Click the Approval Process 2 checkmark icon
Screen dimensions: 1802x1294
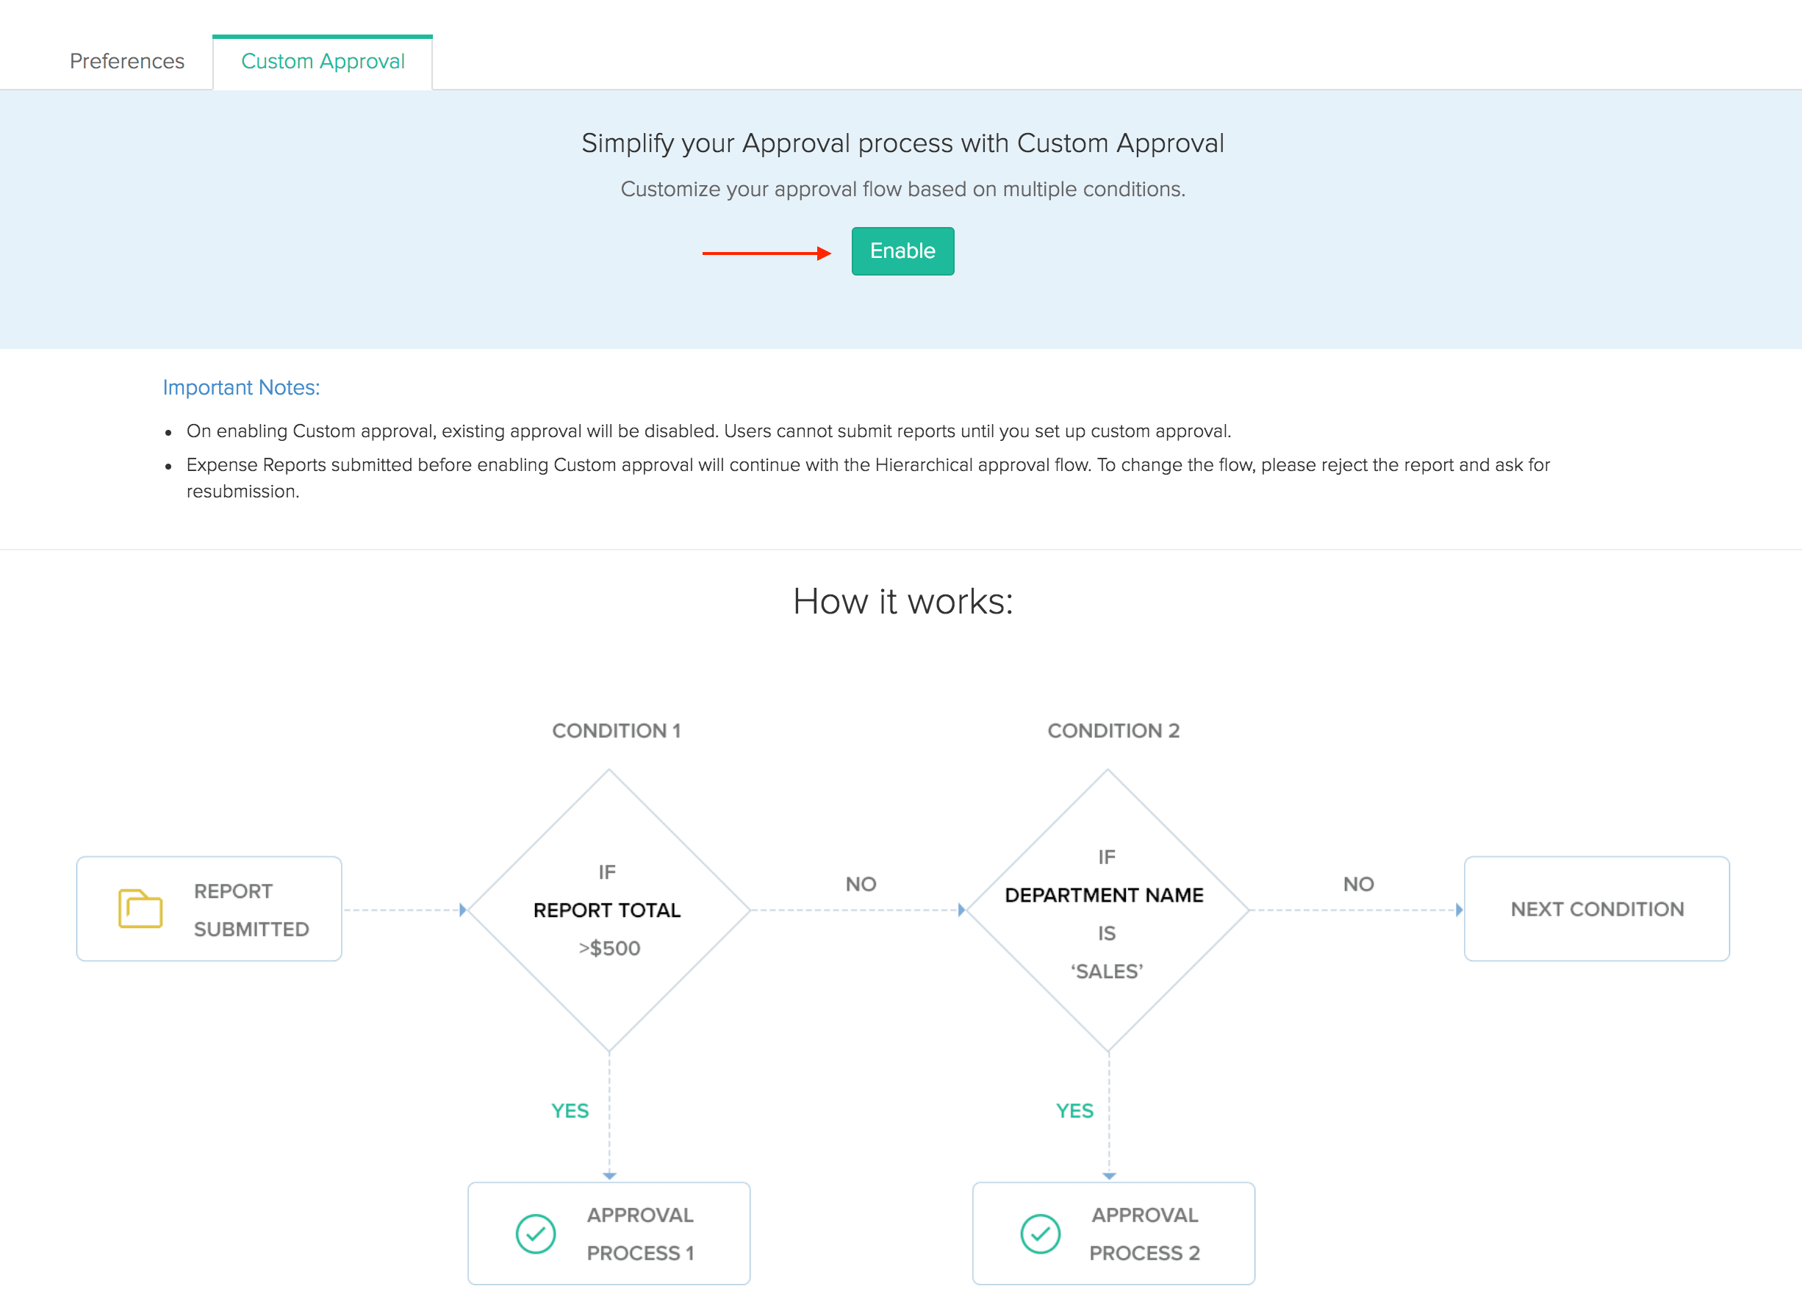tap(1040, 1234)
